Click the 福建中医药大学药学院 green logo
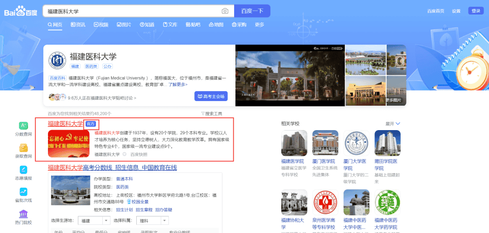 (x=387, y=202)
